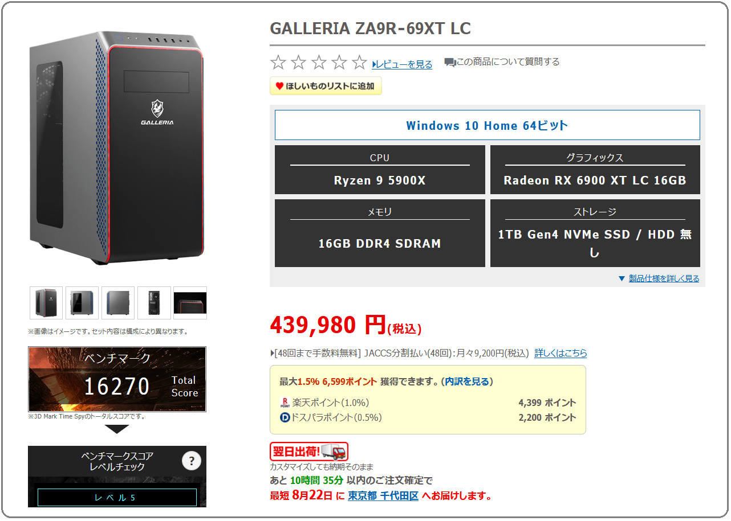Select the Windows 10 Home 64ビット box

(487, 125)
